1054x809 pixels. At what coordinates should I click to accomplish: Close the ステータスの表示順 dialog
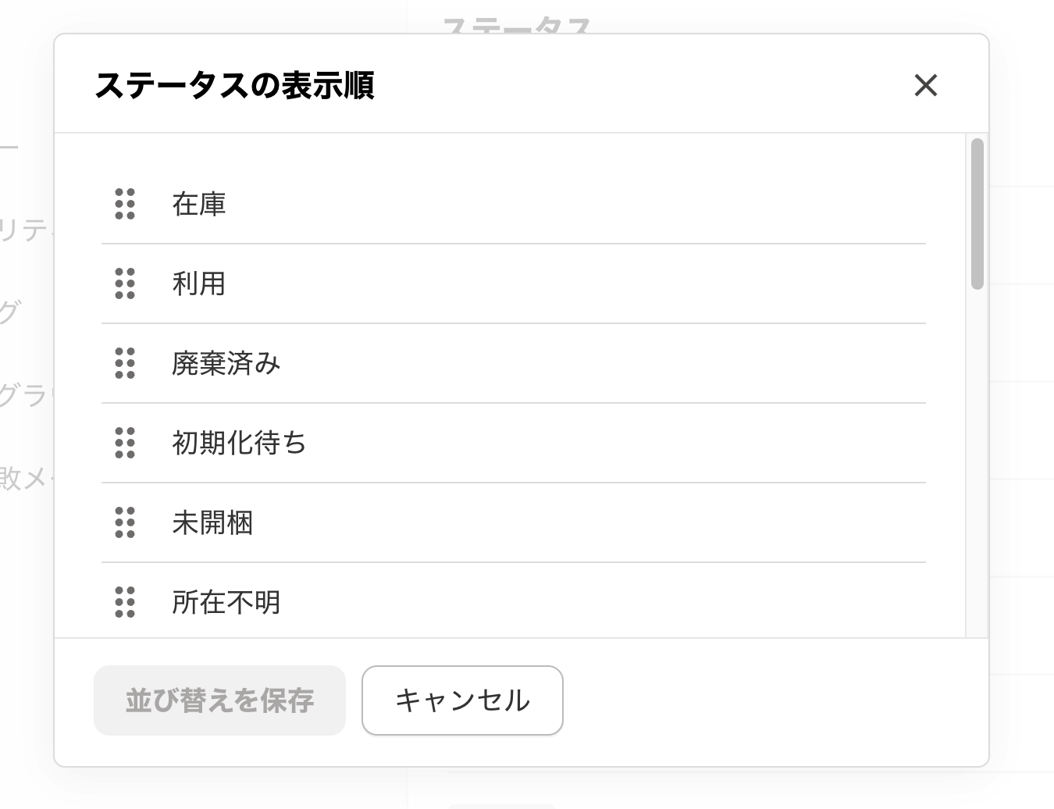tap(925, 85)
